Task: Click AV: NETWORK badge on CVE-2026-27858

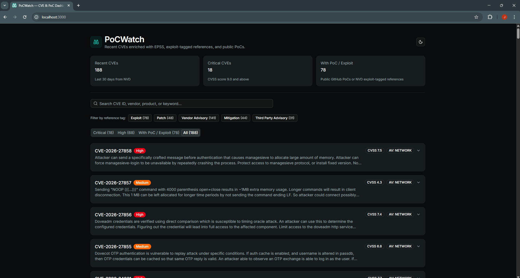Action: pyautogui.click(x=400, y=151)
